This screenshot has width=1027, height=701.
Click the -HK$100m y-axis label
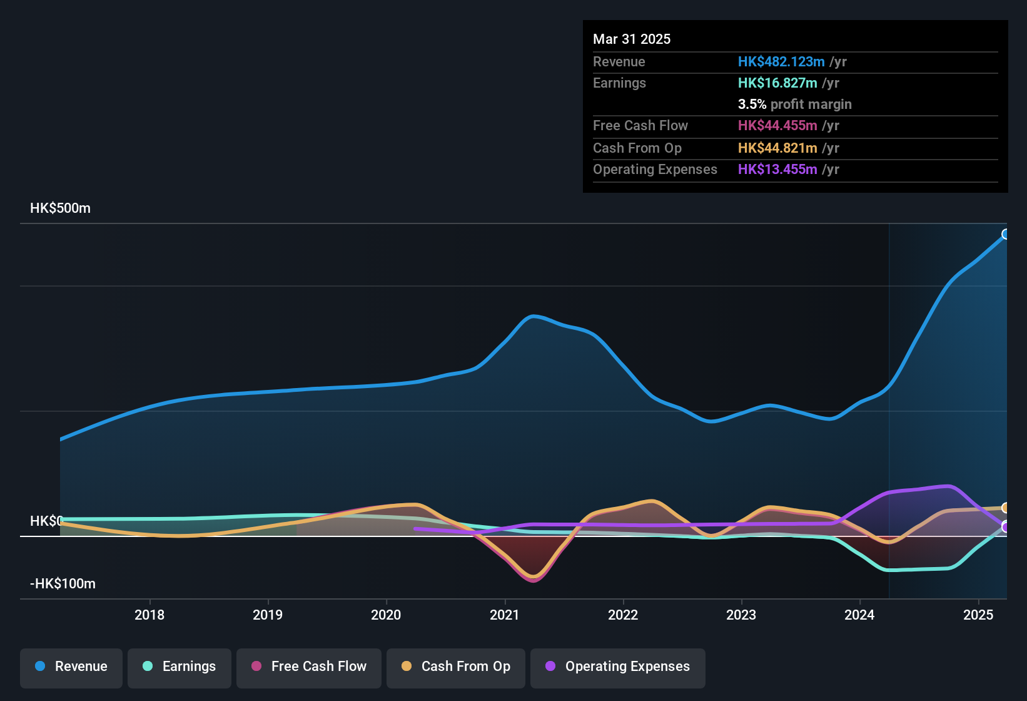[x=63, y=584]
